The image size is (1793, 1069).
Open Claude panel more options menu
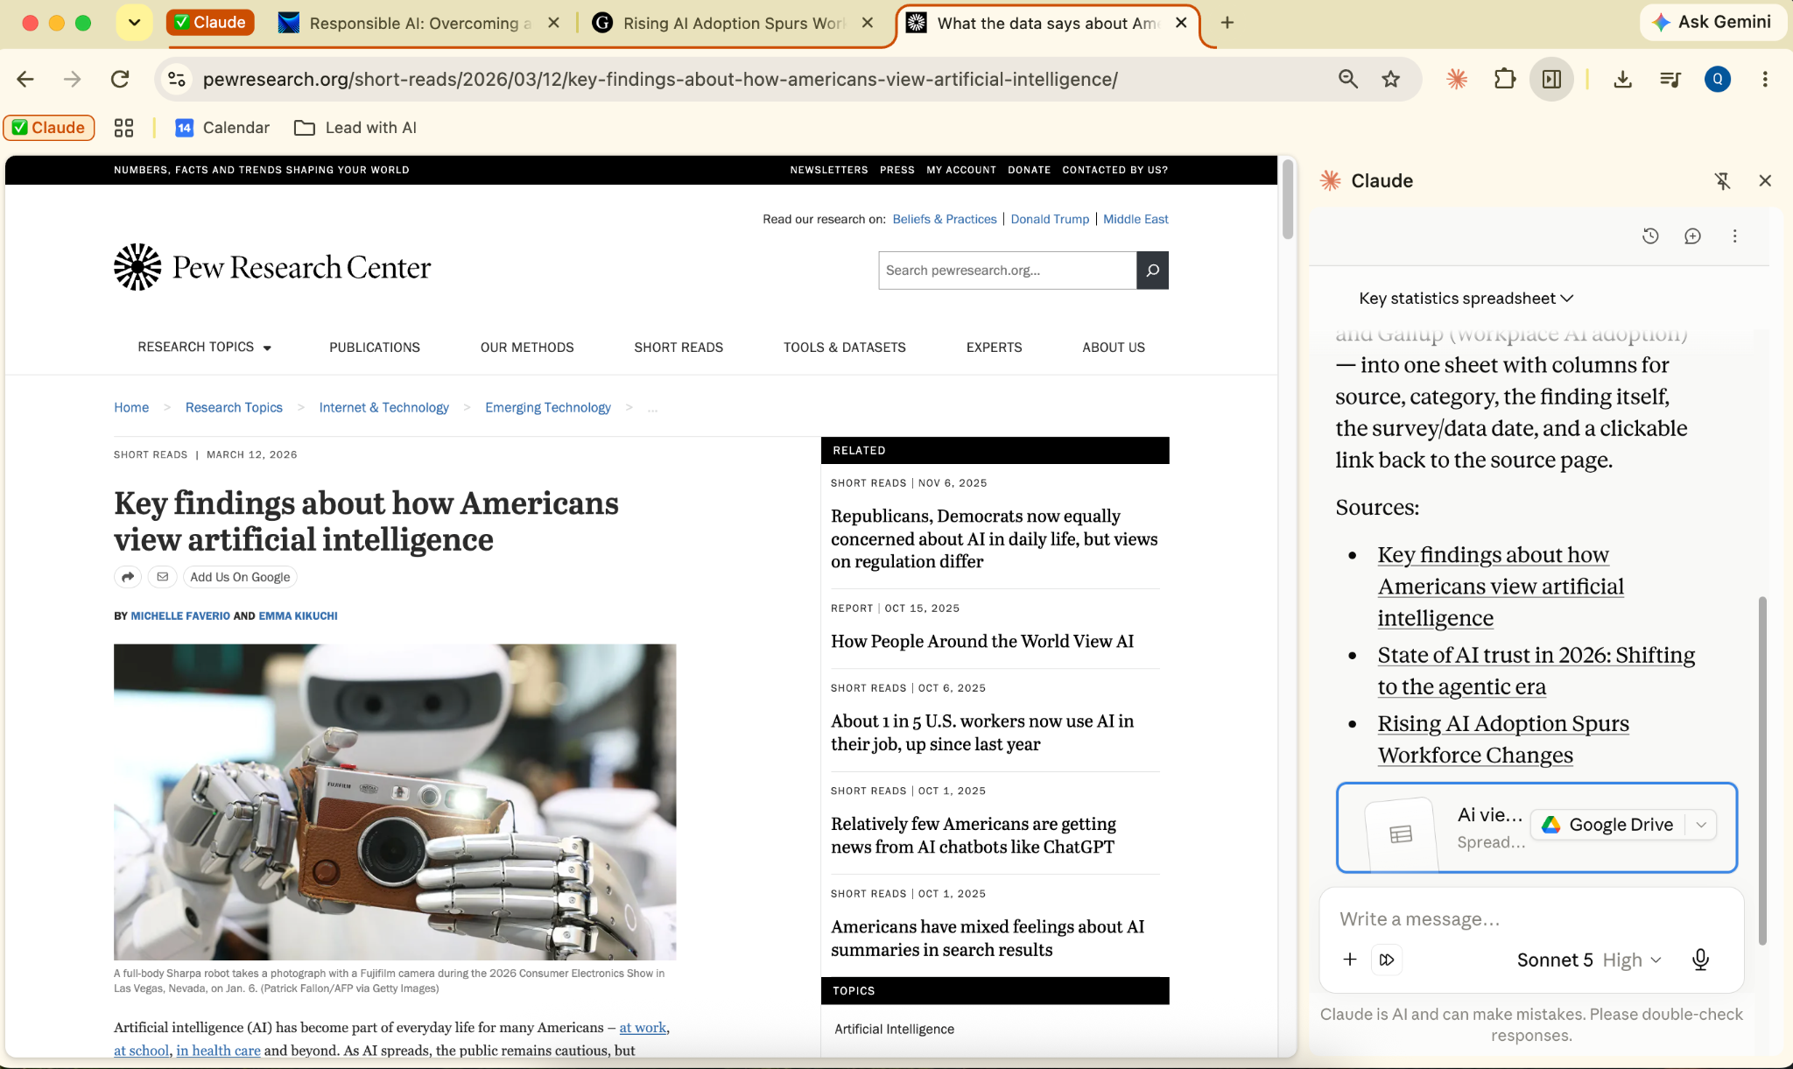coord(1734,236)
